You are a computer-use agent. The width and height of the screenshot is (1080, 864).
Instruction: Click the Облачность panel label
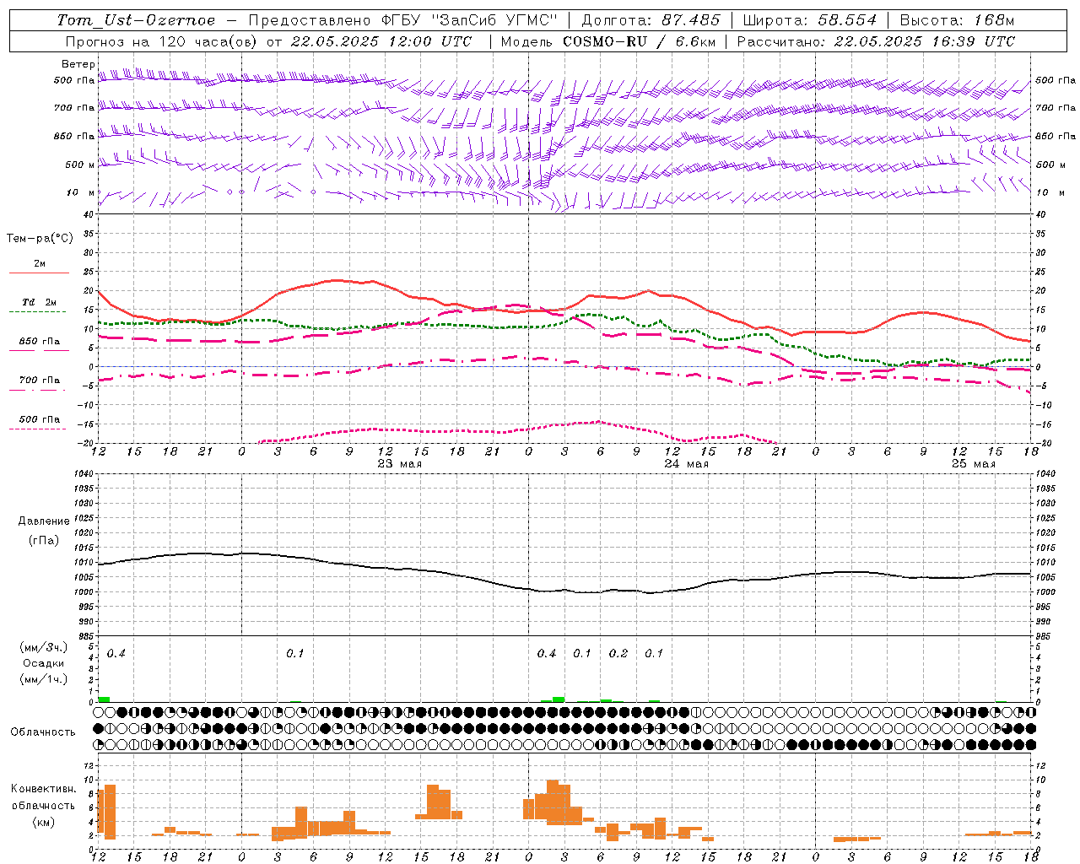pos(43,732)
